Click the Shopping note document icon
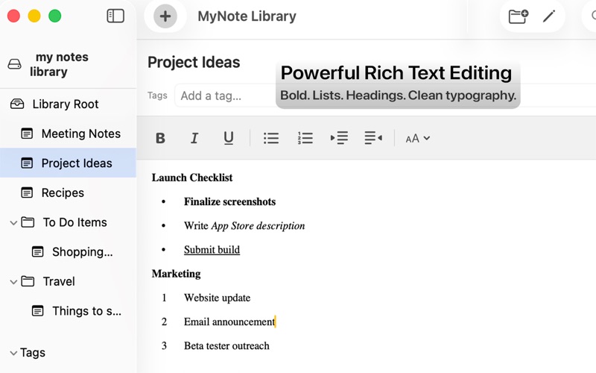 pyautogui.click(x=37, y=251)
